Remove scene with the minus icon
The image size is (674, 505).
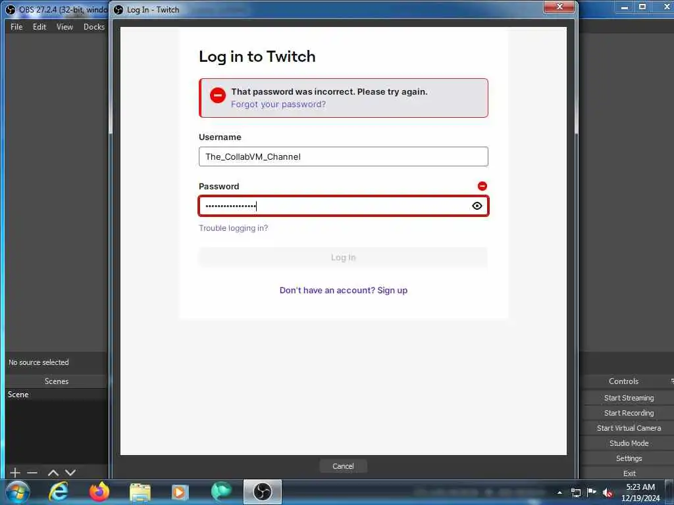[32, 472]
